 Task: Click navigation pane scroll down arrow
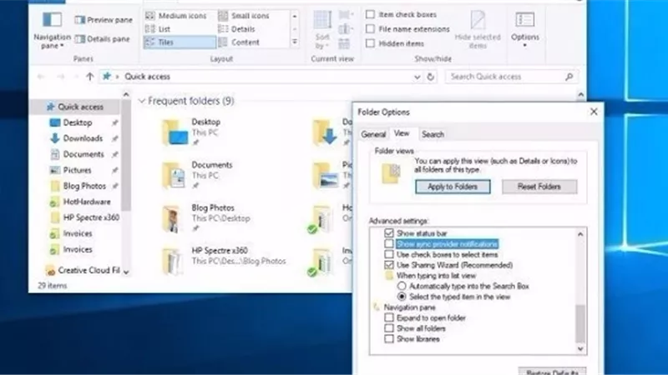126,272
